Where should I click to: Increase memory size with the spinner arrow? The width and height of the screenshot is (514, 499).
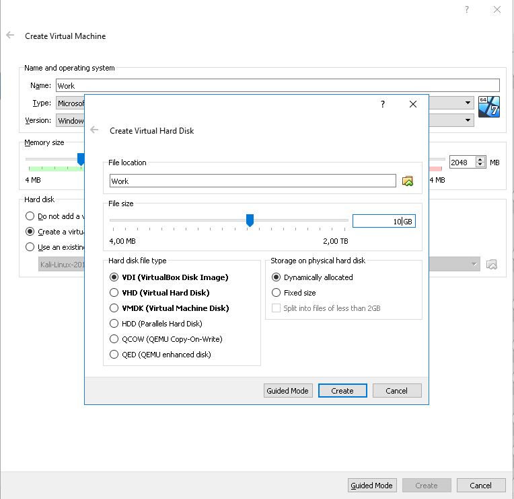[480, 160]
